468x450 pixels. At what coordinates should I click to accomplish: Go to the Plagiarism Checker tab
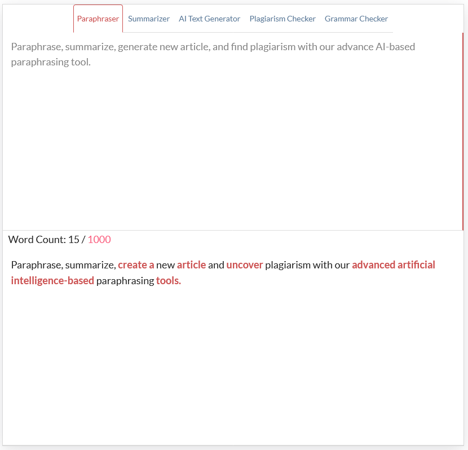click(x=282, y=19)
